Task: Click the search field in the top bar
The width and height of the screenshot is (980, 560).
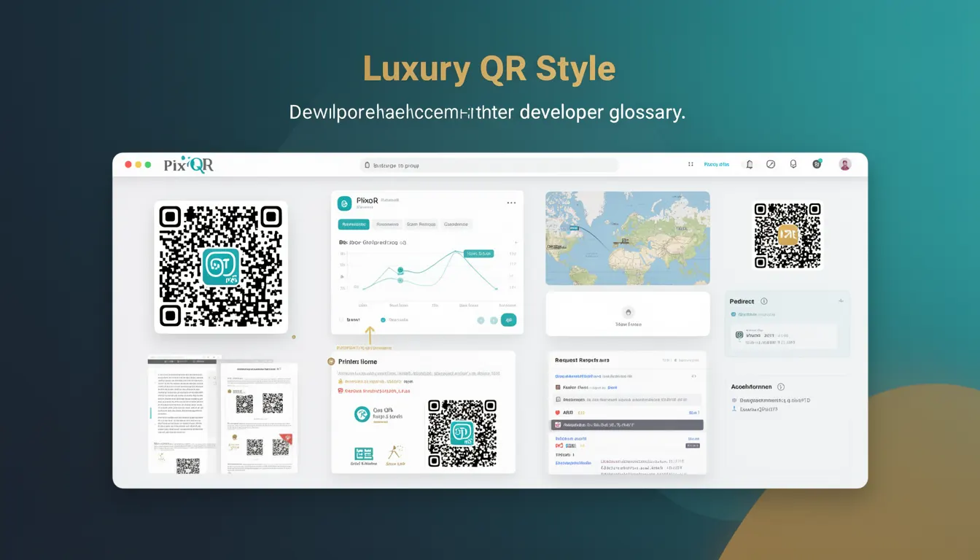Action: coord(489,166)
